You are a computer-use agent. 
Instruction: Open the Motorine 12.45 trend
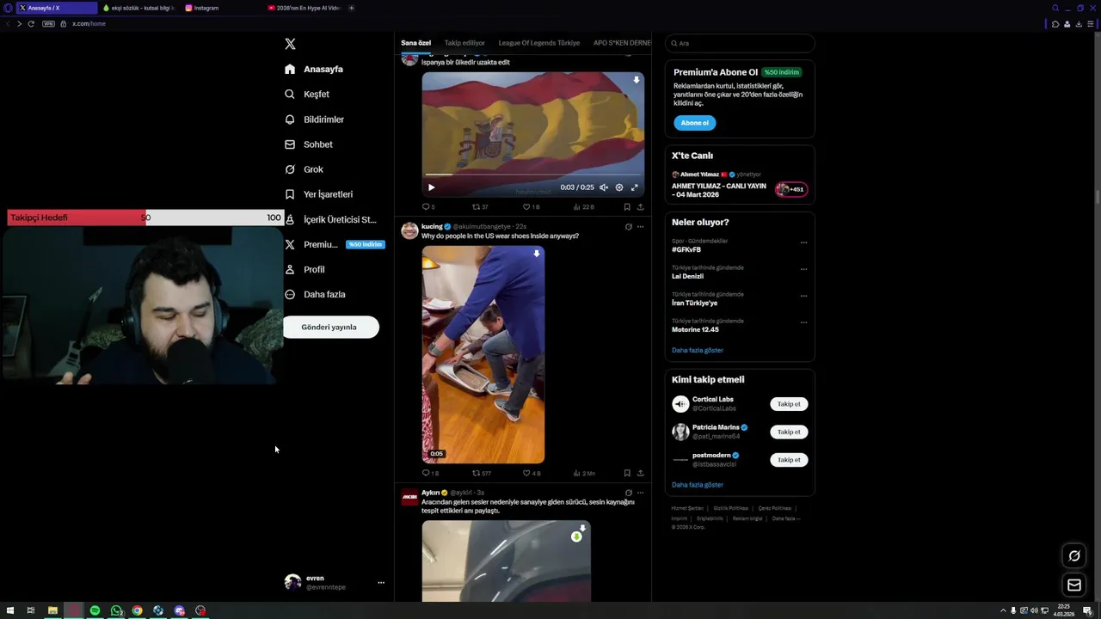[695, 329]
